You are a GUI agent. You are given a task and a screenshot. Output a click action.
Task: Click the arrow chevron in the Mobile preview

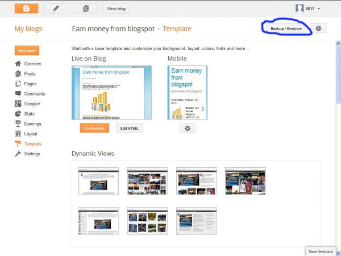click(x=203, y=109)
